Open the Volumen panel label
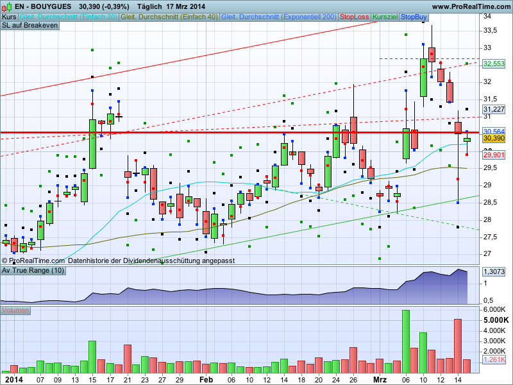 (15, 311)
